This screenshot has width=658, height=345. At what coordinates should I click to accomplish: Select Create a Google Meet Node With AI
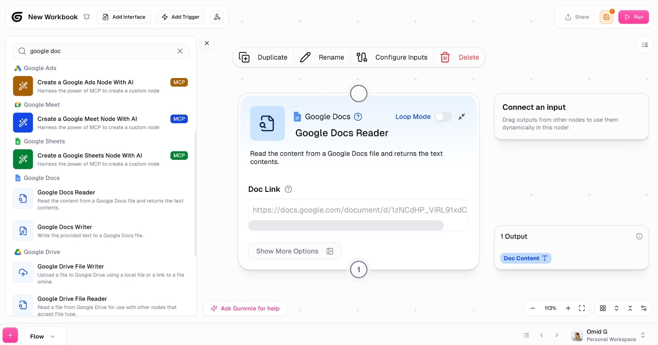pyautogui.click(x=101, y=122)
